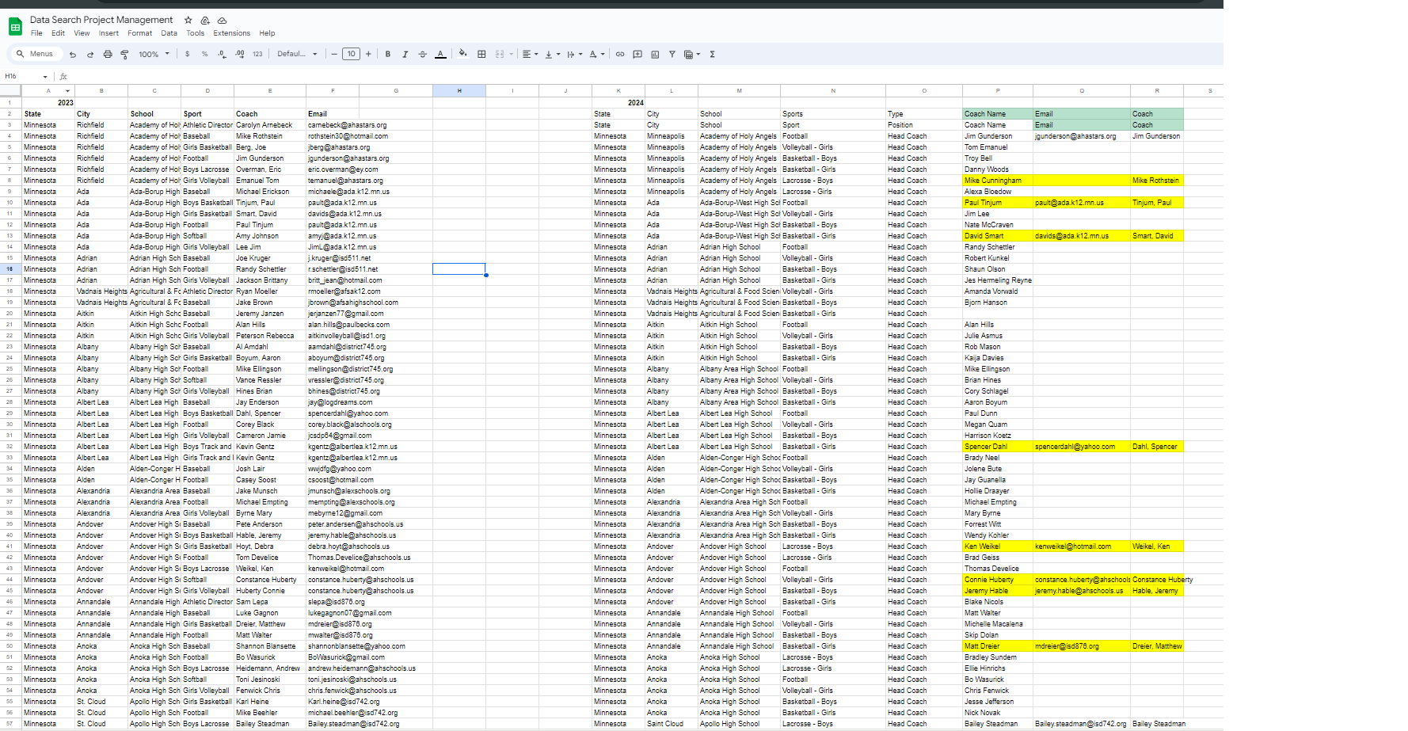Open the Tools menu

coord(195,33)
